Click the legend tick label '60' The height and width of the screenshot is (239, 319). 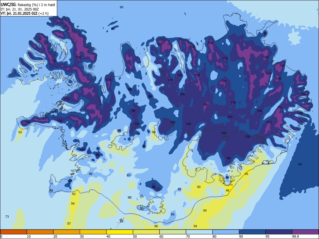click(x=161, y=236)
